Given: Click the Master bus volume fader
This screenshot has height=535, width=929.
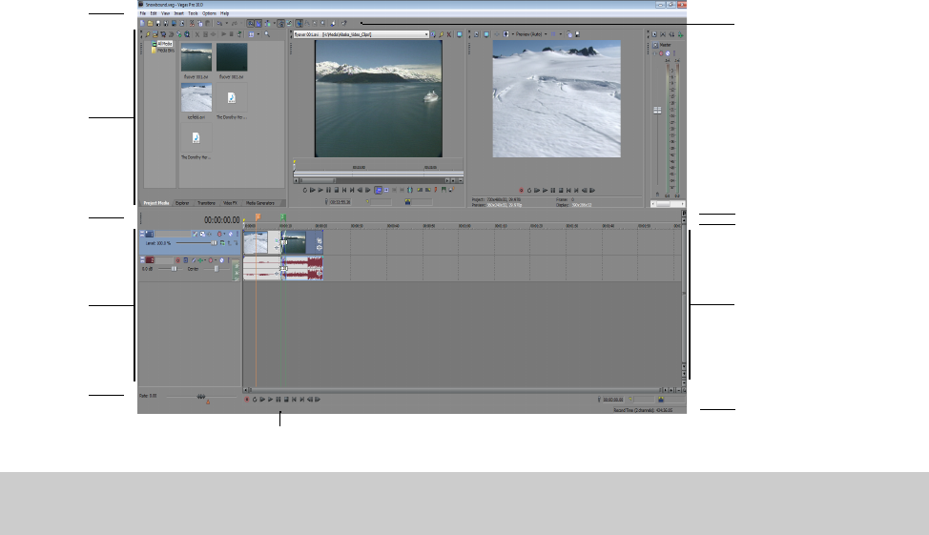Looking at the screenshot, I should click(x=657, y=111).
